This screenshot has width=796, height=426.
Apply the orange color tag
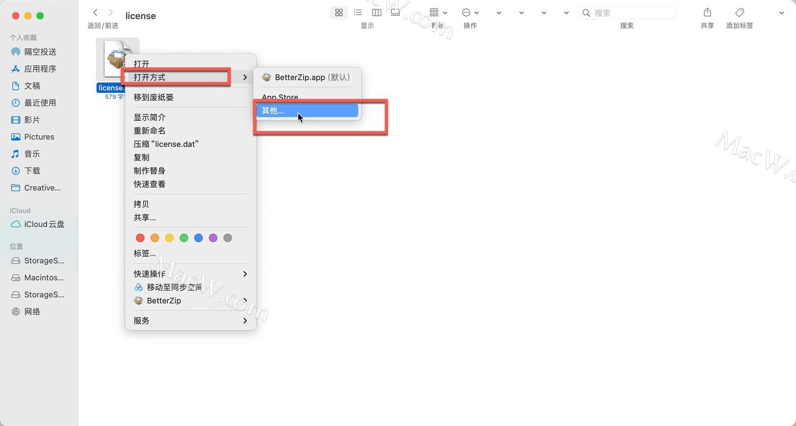tap(154, 238)
